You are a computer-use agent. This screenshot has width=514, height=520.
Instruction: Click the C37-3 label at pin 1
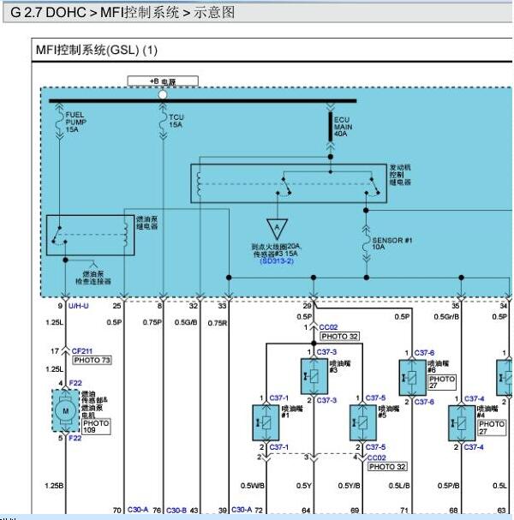click(326, 352)
